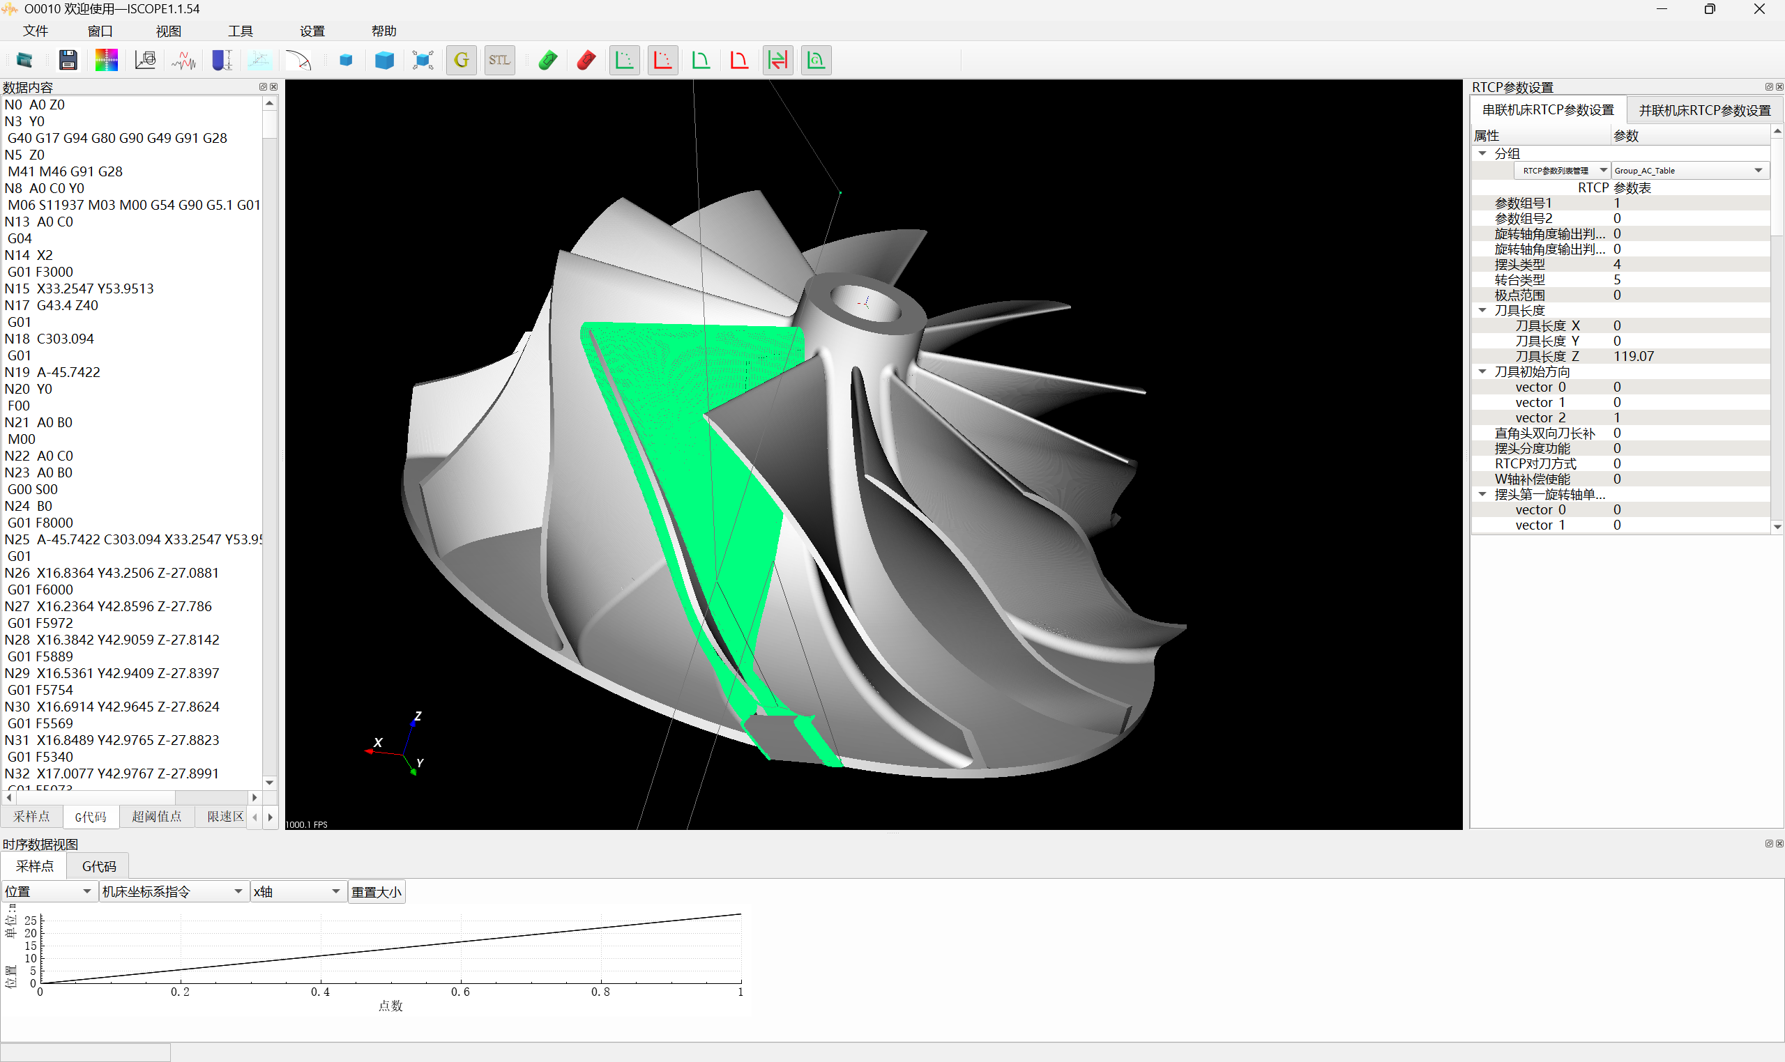Open the 文件 menu
The width and height of the screenshot is (1785, 1062).
point(35,31)
